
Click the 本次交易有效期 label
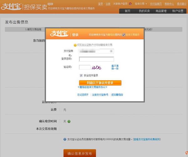click(46, 129)
